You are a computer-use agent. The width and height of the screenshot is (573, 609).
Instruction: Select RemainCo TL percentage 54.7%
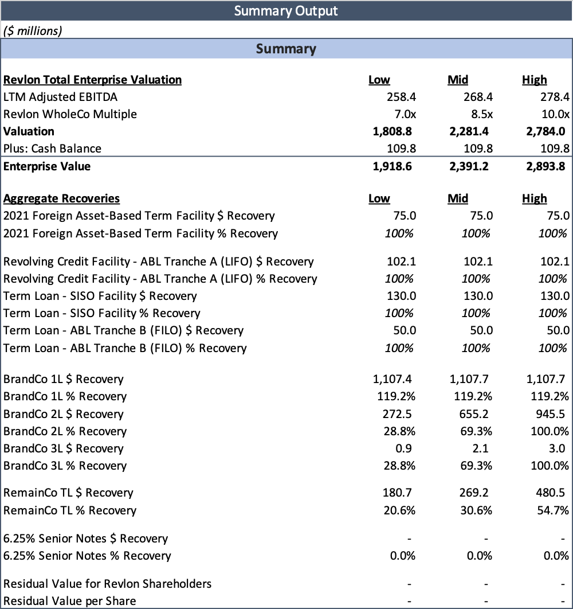553,510
